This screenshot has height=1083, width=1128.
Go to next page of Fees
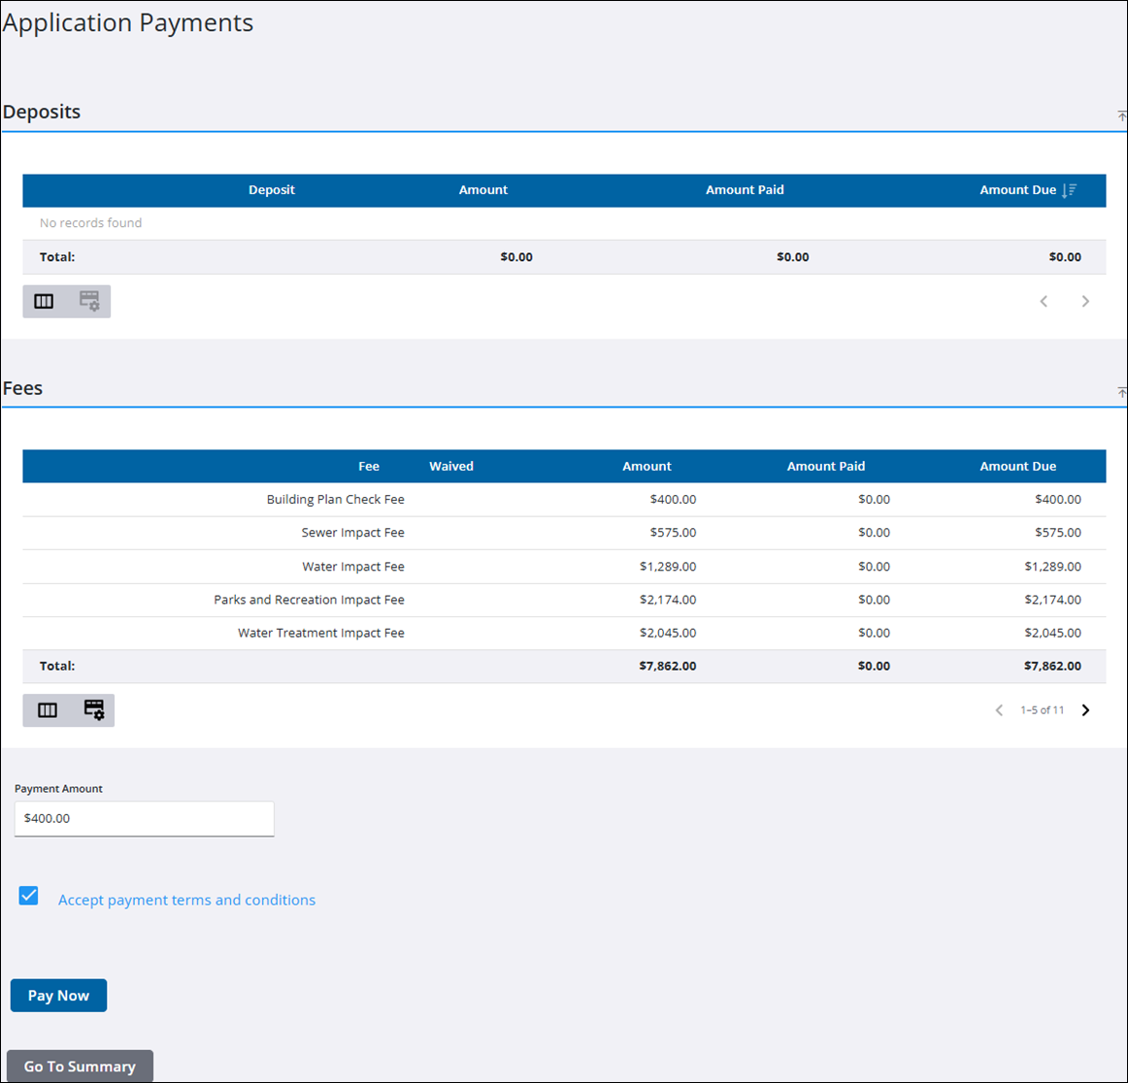click(x=1085, y=710)
